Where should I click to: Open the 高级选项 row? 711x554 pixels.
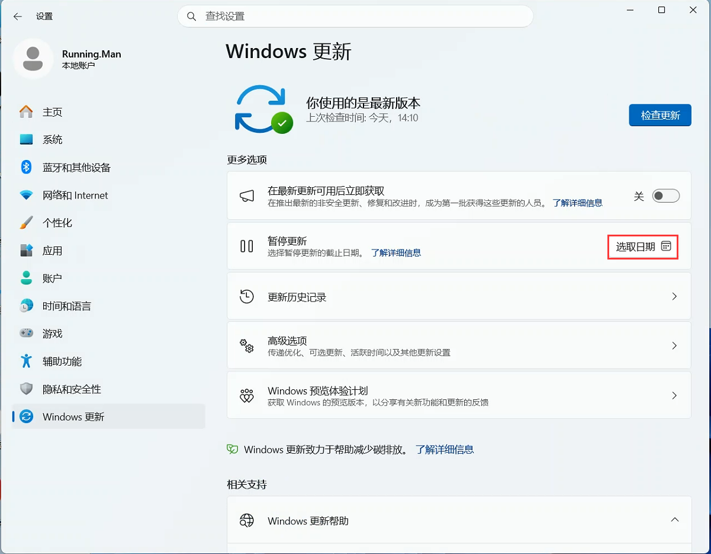coord(459,346)
